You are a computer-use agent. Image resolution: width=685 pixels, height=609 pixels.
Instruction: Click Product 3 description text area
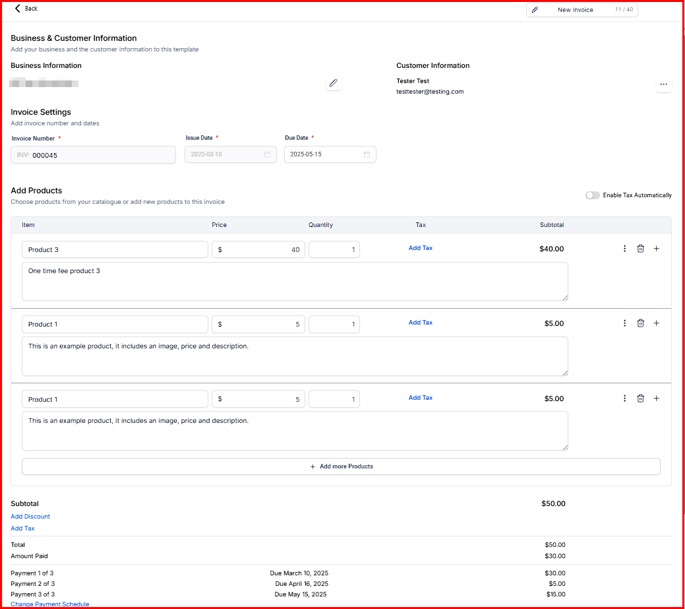[x=295, y=281]
